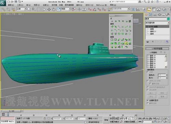Toggle the 使用 COS 切线 checkbox
The image size is (171, 124).
(148, 81)
